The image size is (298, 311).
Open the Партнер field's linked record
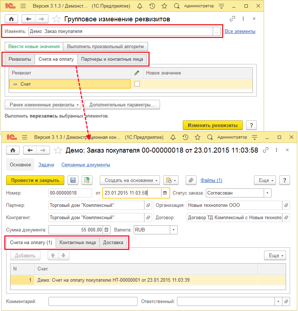148,205
